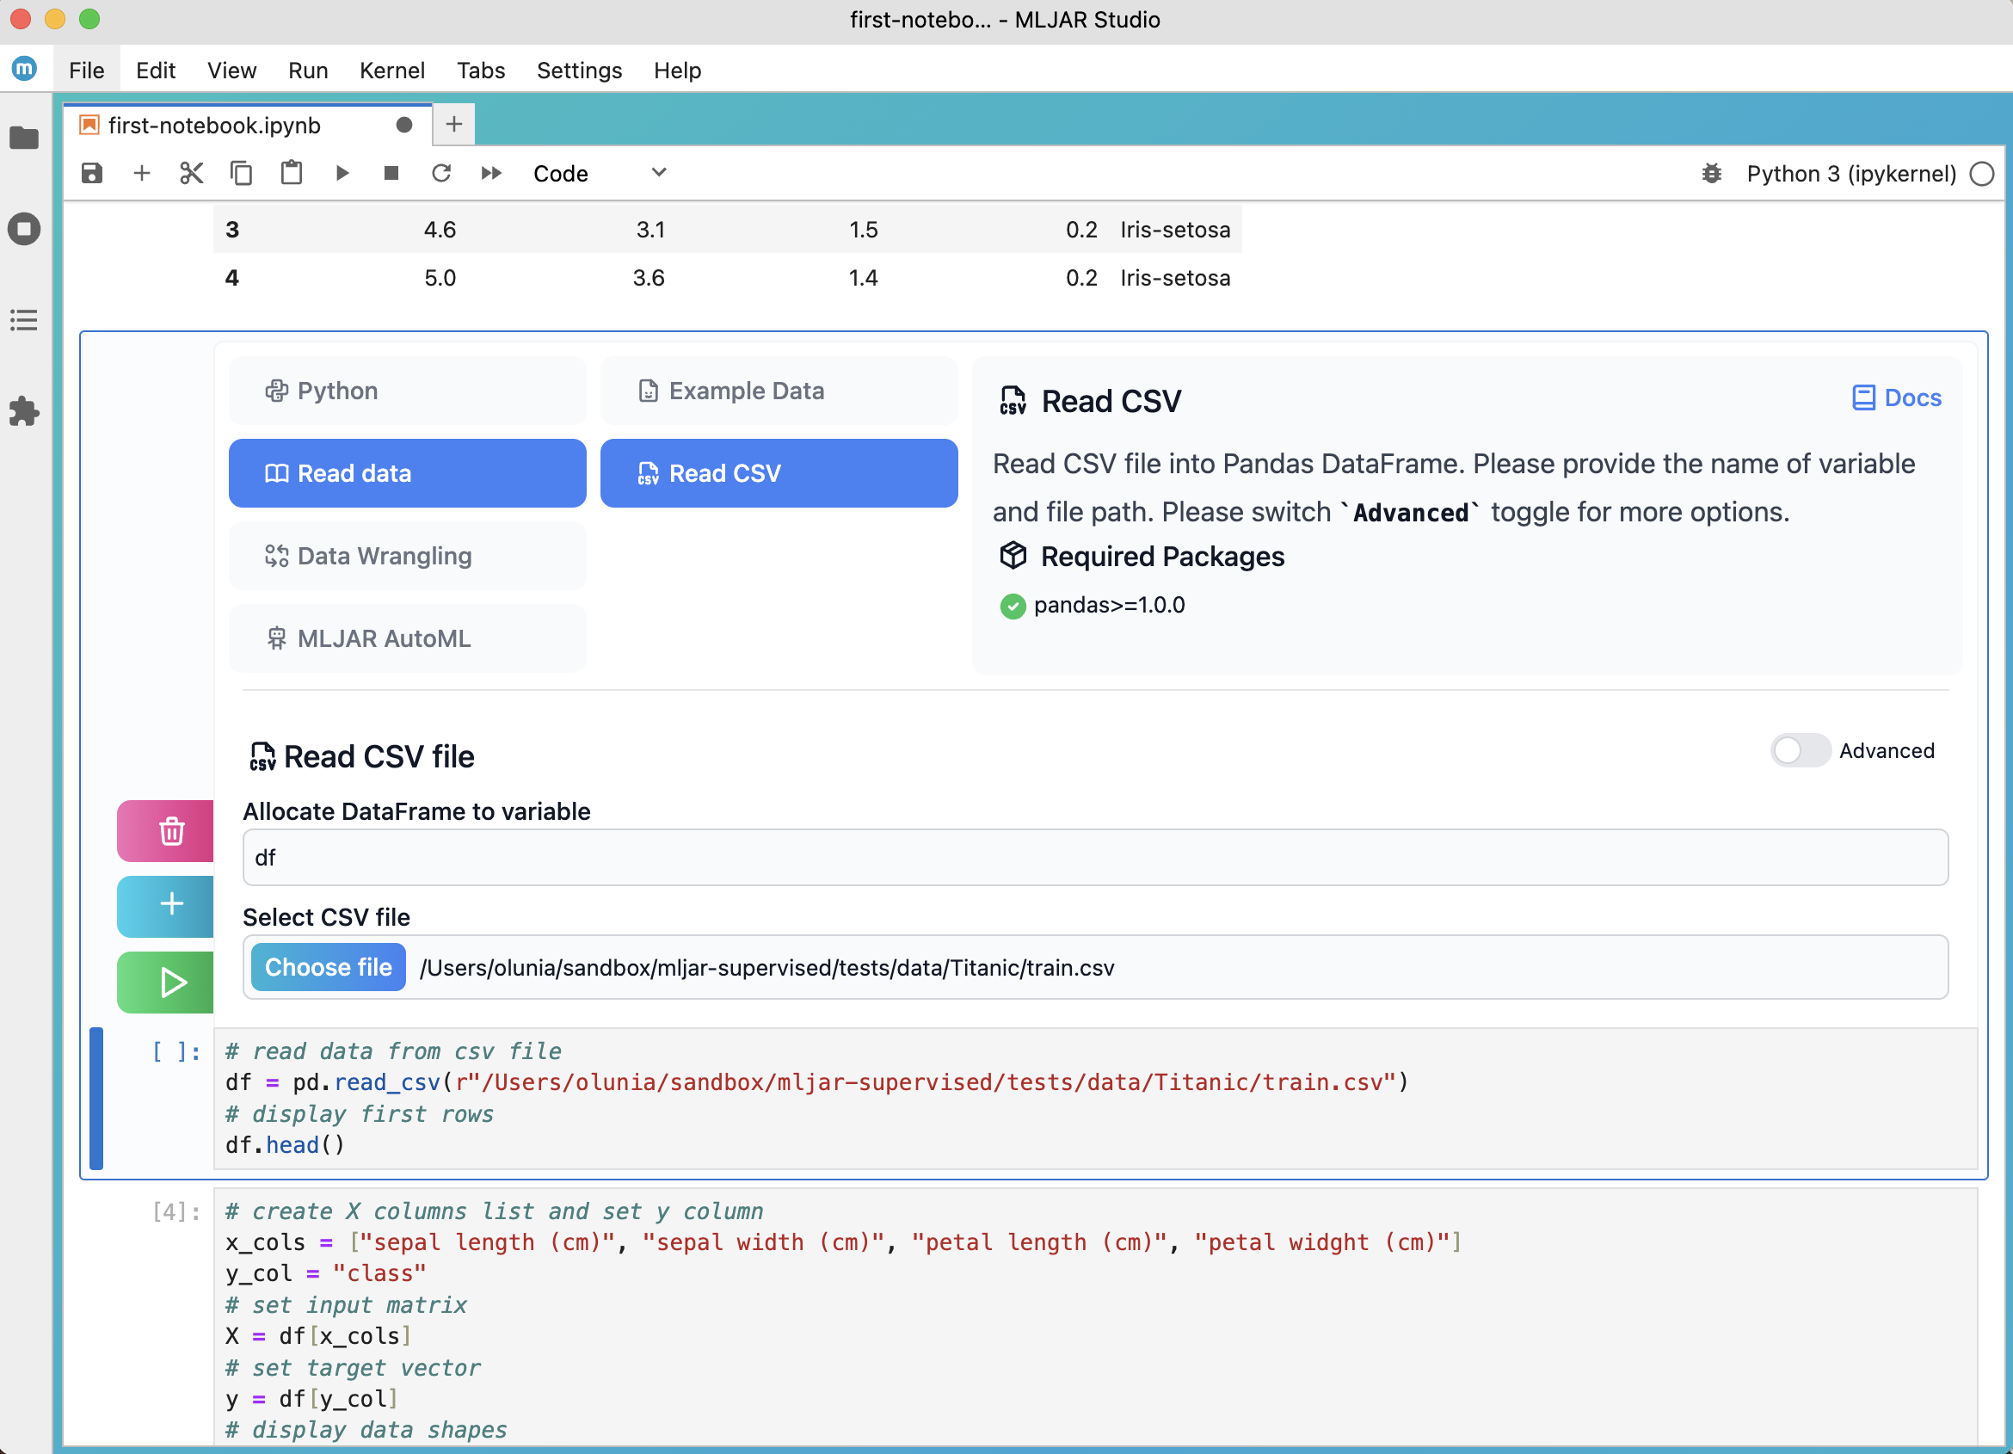This screenshot has height=1454, width=2013.
Task: Open the Kernel menu
Action: pyautogui.click(x=391, y=71)
